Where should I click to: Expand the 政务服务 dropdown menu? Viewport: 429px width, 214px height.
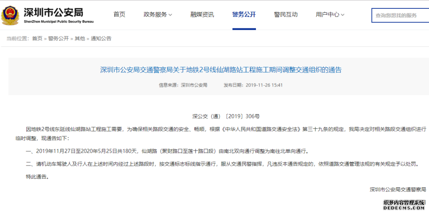[158, 15]
